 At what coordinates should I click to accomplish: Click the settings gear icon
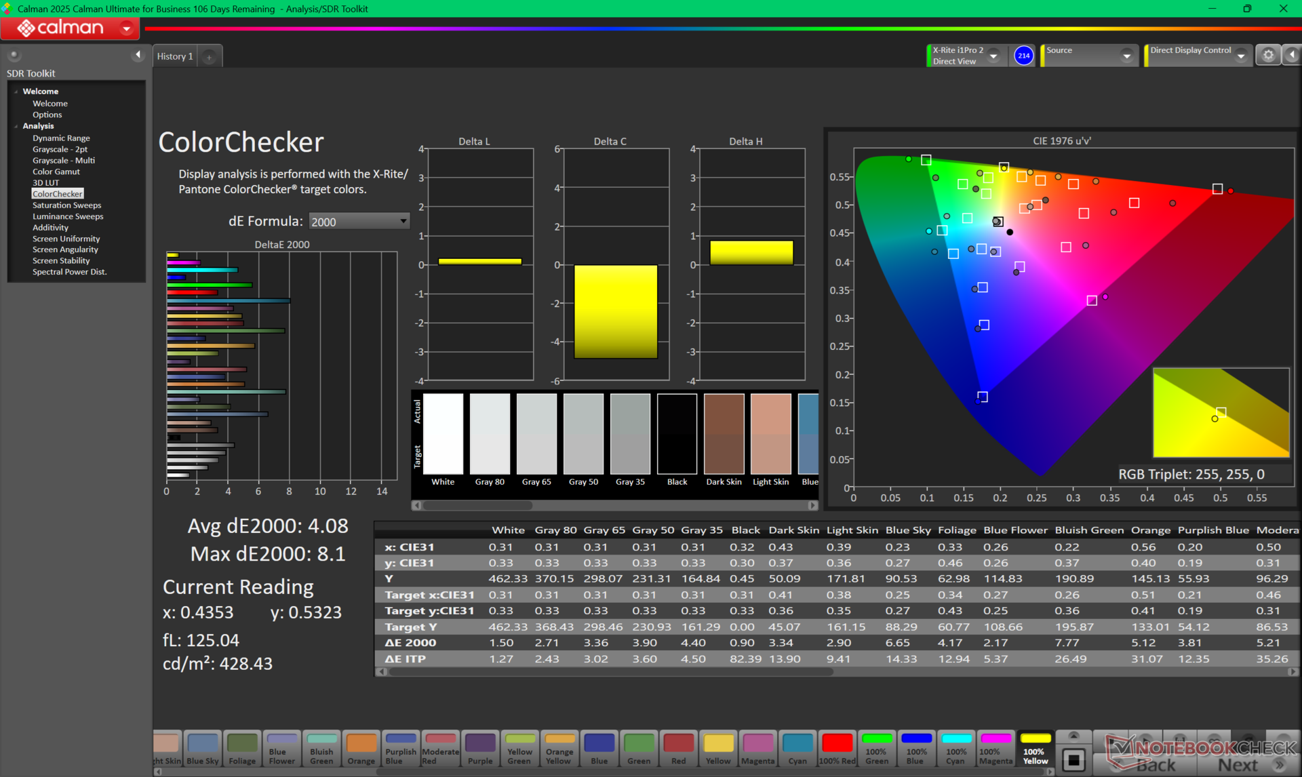coord(1267,56)
